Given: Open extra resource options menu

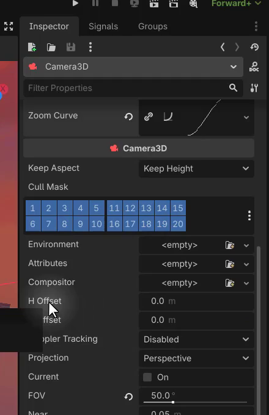Looking at the screenshot, I should pyautogui.click(x=90, y=47).
